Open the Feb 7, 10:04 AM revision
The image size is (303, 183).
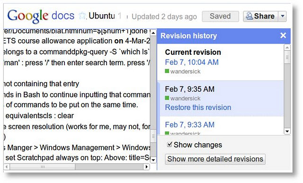(x=192, y=62)
